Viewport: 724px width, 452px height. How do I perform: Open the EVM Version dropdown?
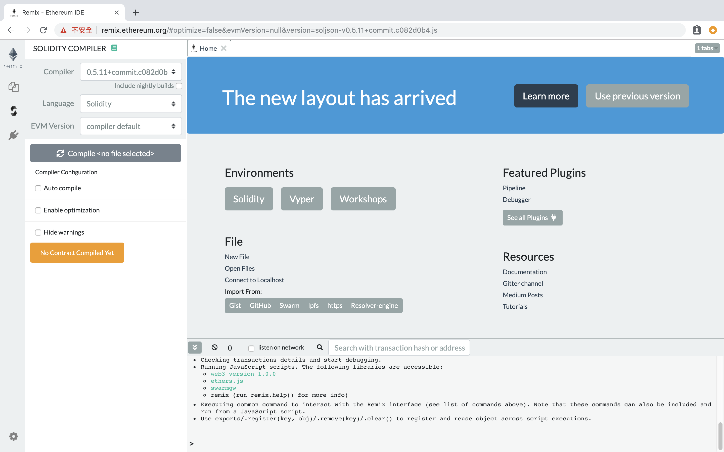click(131, 127)
